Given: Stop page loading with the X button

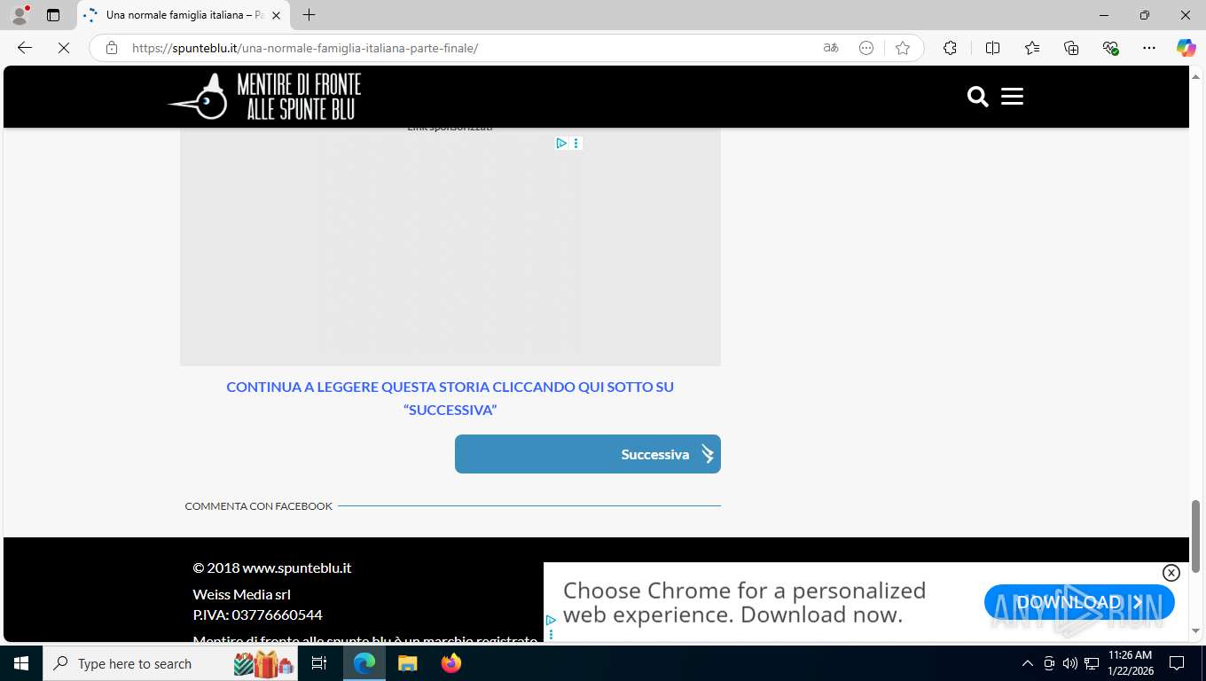Looking at the screenshot, I should tap(64, 48).
